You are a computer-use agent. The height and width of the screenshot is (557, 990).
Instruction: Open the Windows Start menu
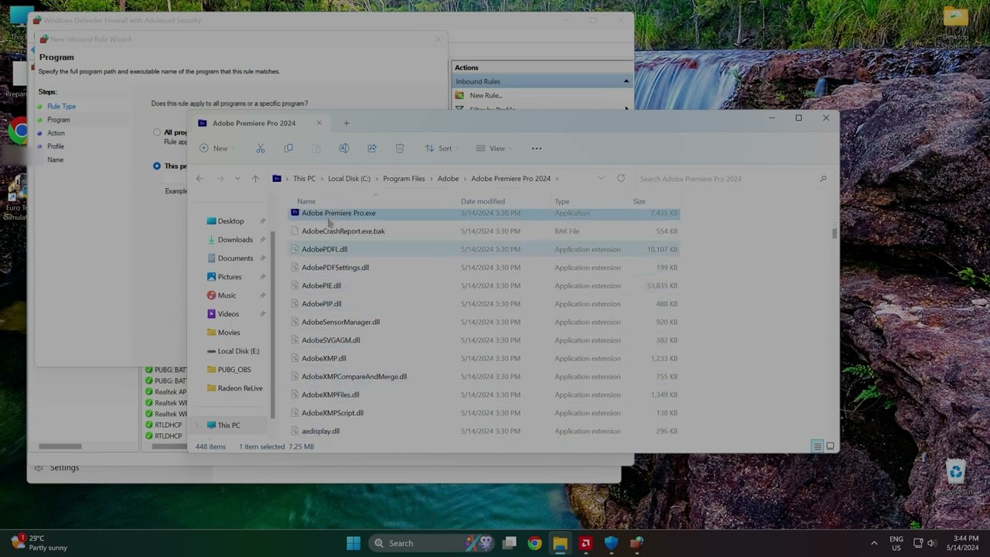353,543
